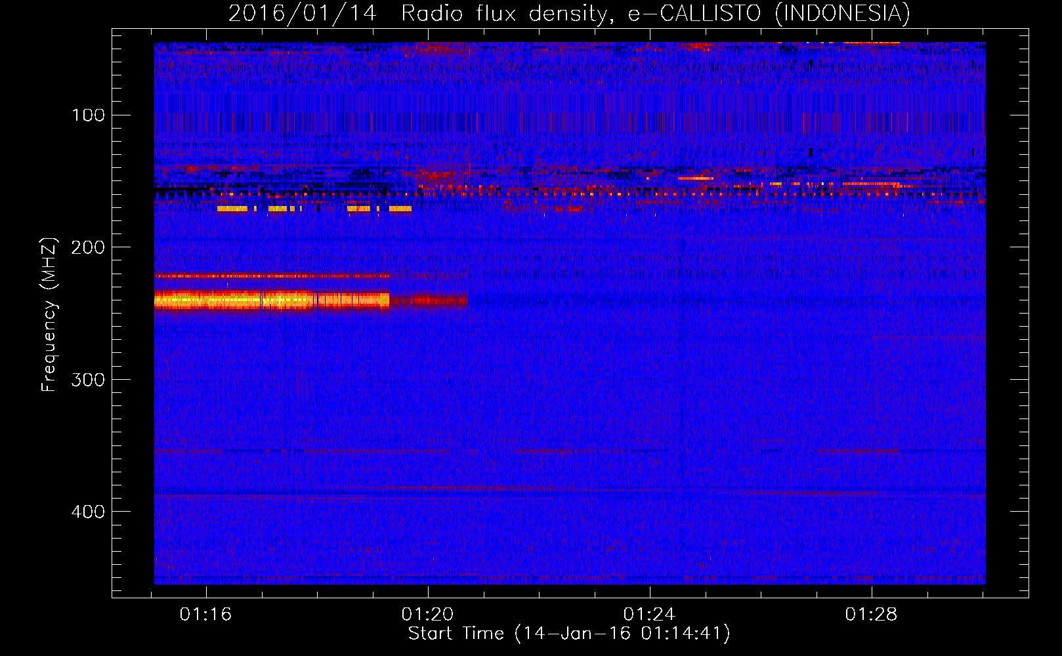Click the bright yellow emission band near 240 MHz
The width and height of the screenshot is (1062, 656).
(x=272, y=300)
